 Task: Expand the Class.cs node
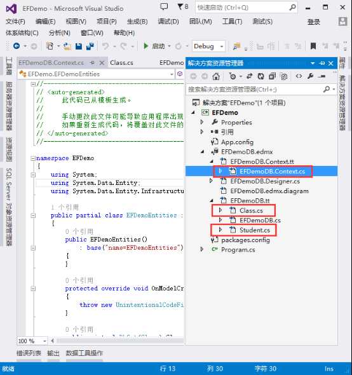pos(220,210)
